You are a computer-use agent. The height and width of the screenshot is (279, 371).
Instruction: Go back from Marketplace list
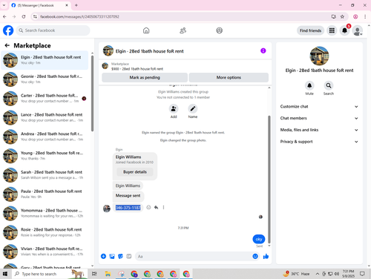[7, 45]
